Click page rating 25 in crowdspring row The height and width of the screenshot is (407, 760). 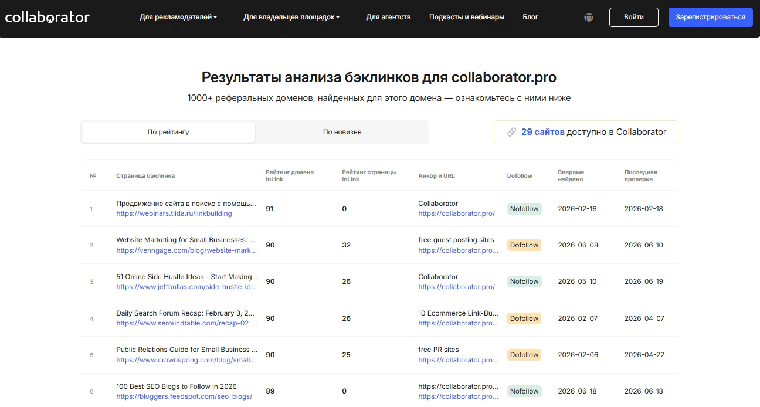(x=346, y=355)
